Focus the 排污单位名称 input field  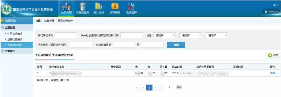[x=66, y=35]
